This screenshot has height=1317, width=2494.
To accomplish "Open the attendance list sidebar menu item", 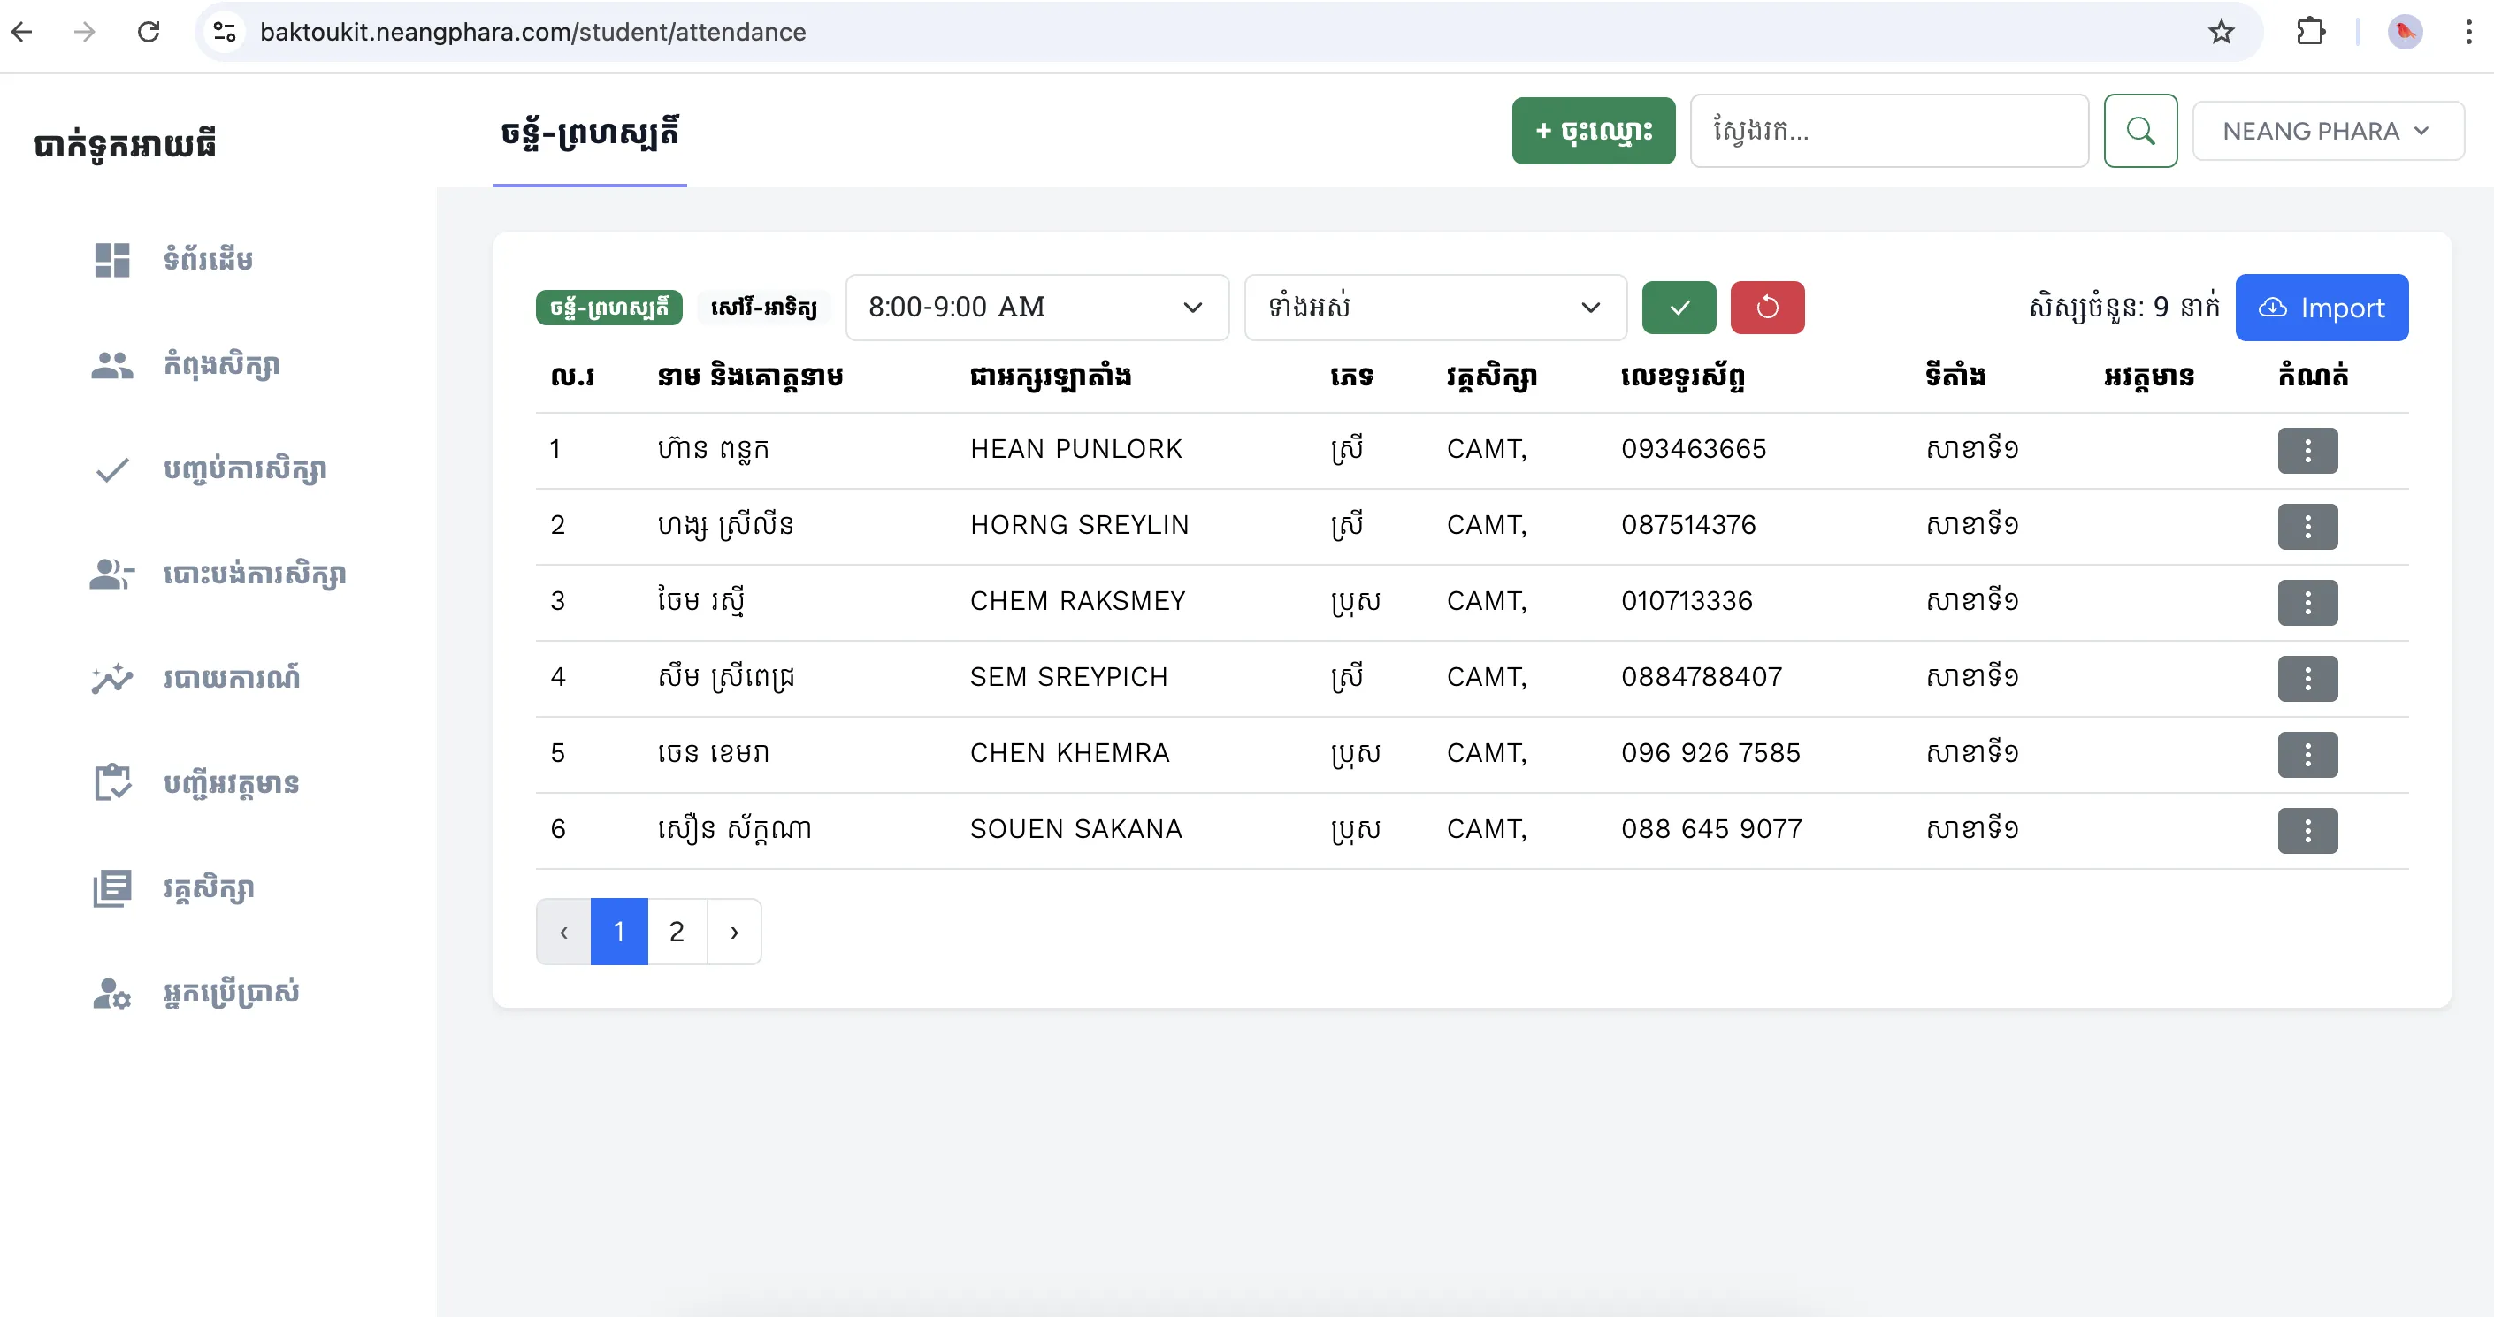I will pos(231,783).
